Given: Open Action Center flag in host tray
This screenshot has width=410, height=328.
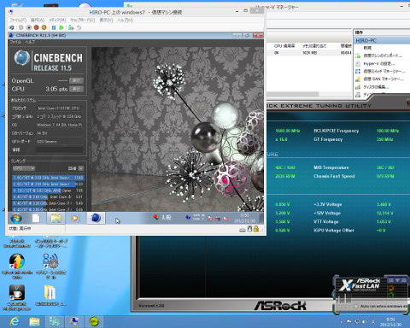Looking at the screenshot, I should click(x=348, y=322).
